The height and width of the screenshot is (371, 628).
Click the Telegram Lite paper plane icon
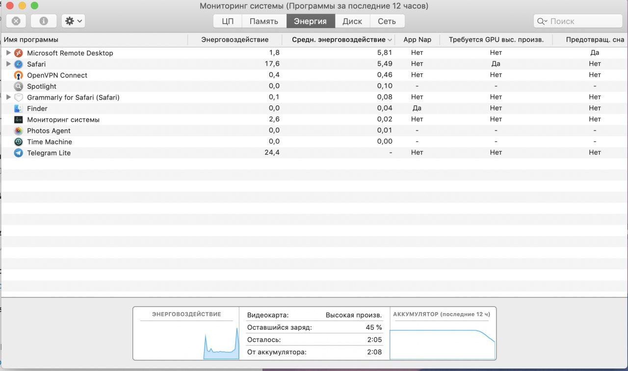(x=18, y=153)
